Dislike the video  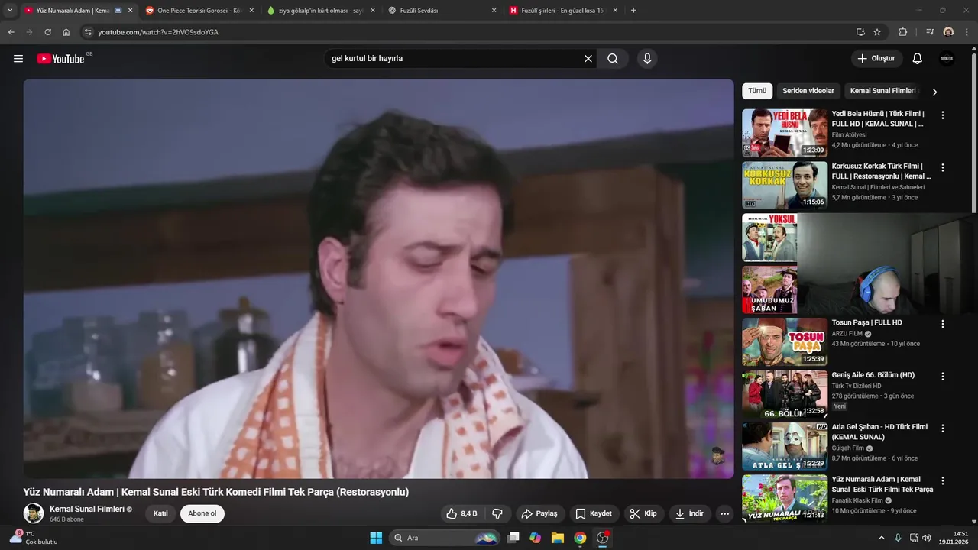click(497, 513)
